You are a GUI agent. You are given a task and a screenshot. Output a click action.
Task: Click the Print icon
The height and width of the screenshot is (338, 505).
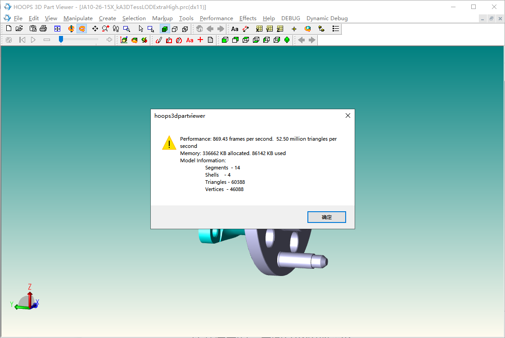pyautogui.click(x=43, y=29)
